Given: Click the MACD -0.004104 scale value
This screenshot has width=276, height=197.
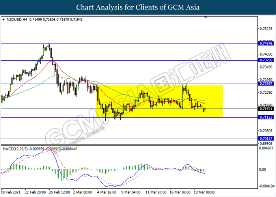Looking at the screenshot, I should coord(266,186).
